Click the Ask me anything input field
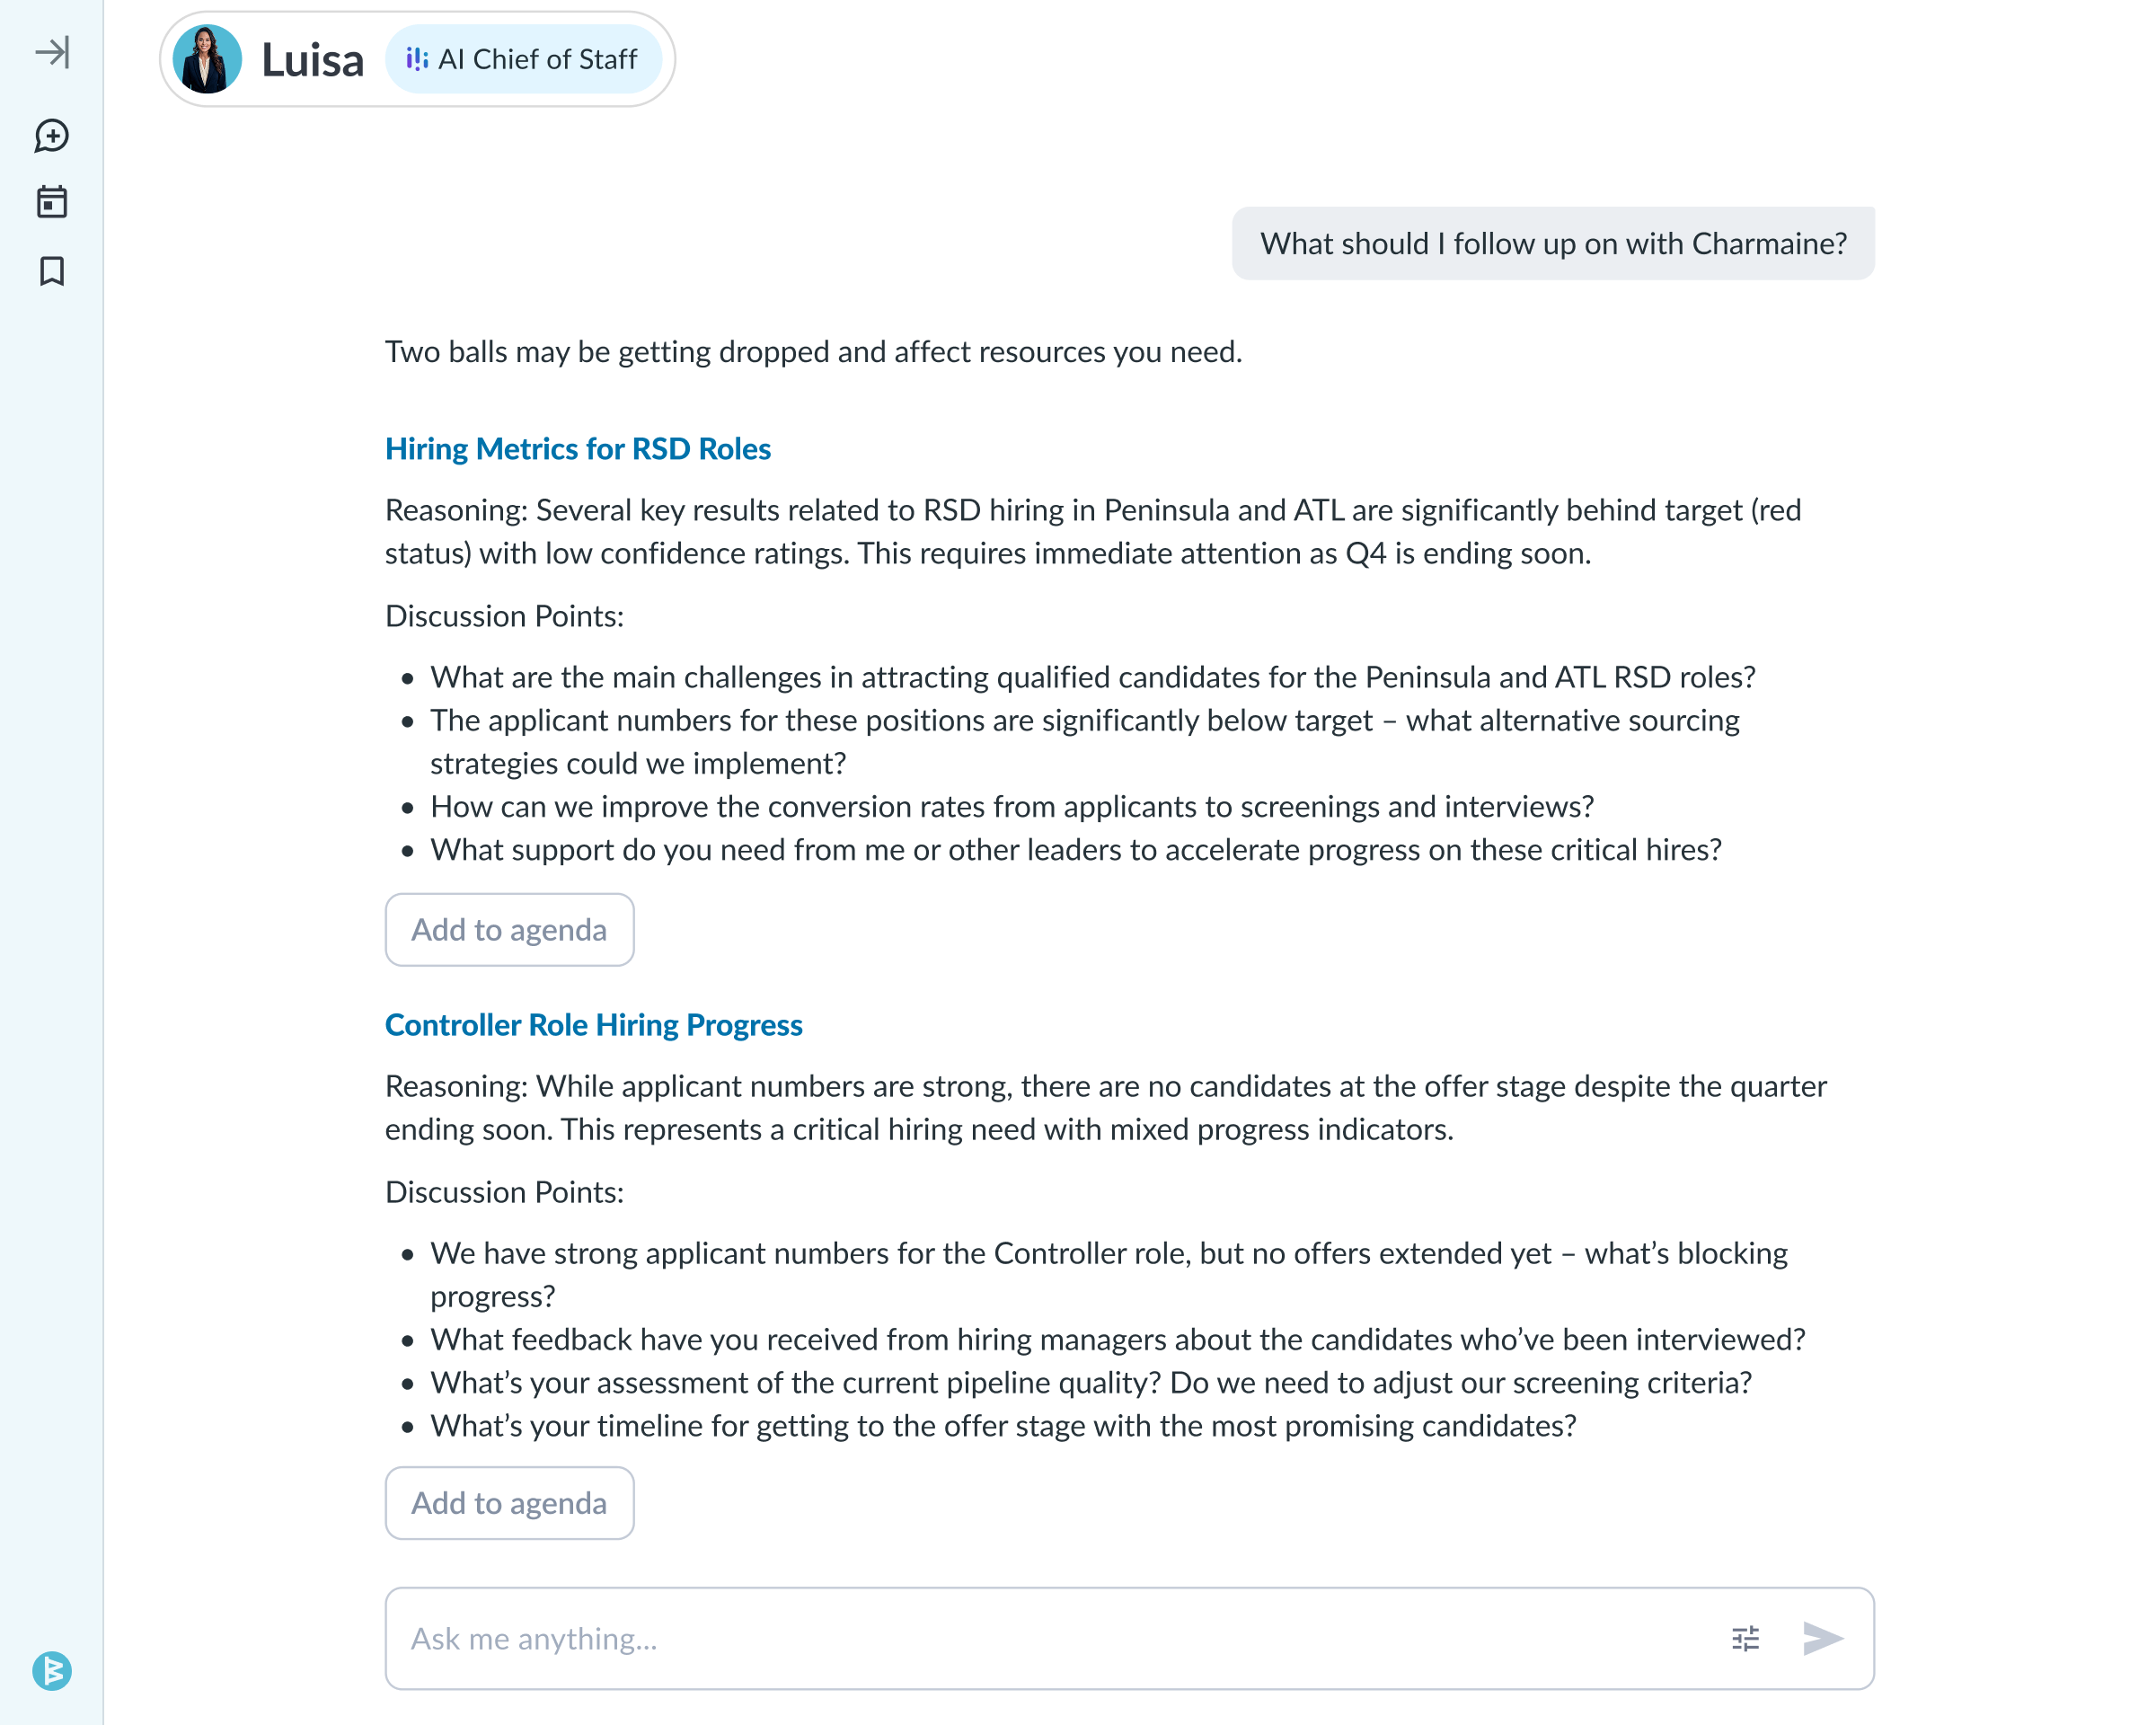Image resolution: width=2156 pixels, height=1725 pixels. (900, 1638)
